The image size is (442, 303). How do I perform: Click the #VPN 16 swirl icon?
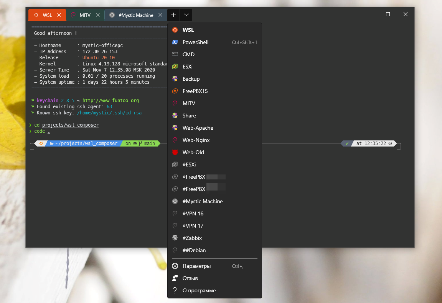point(175,213)
